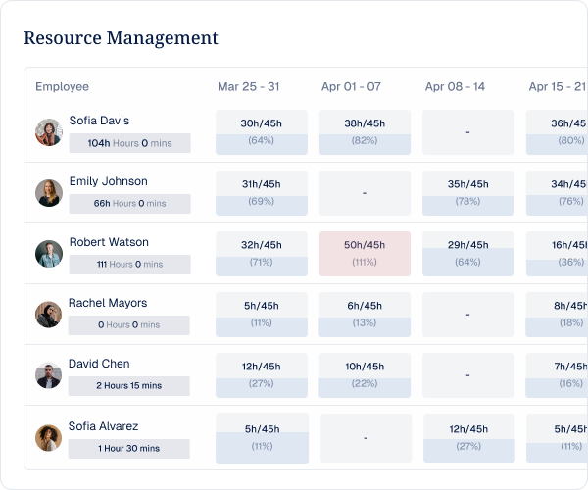Click Sofia Davis's profile avatar
Viewport: 588px width, 490px height.
(x=49, y=132)
